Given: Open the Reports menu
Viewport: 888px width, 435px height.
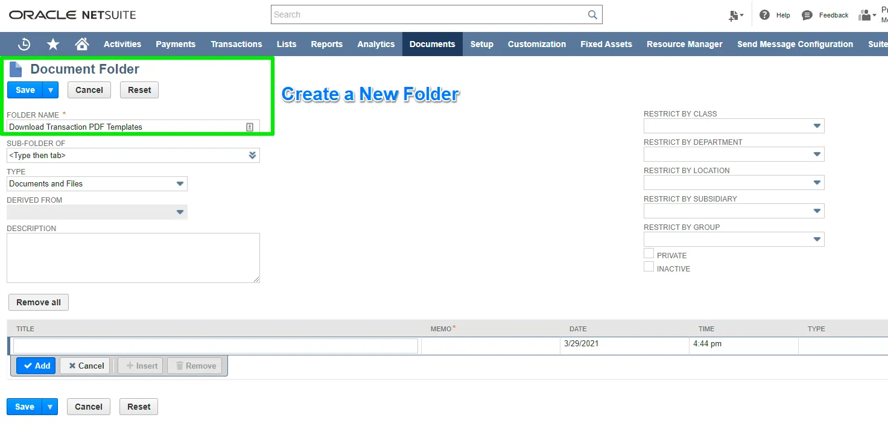Looking at the screenshot, I should pos(327,44).
